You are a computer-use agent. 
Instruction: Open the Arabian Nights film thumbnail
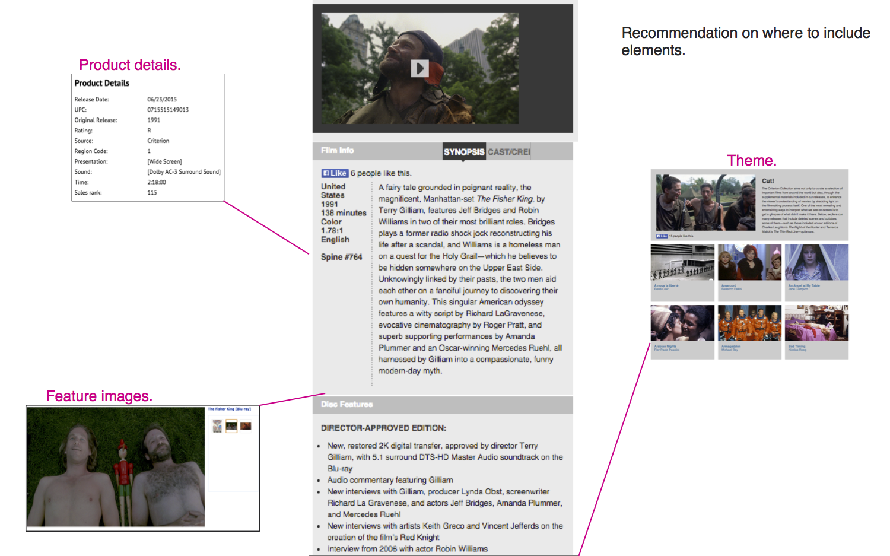pyautogui.click(x=682, y=323)
